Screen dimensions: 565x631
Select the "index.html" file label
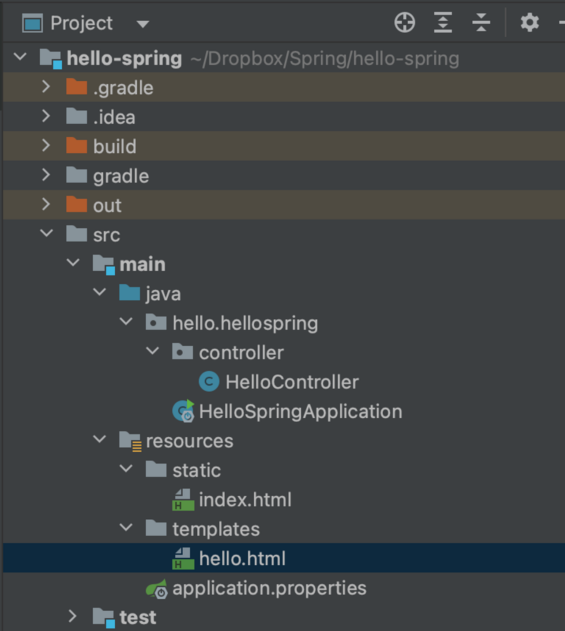pyautogui.click(x=245, y=500)
